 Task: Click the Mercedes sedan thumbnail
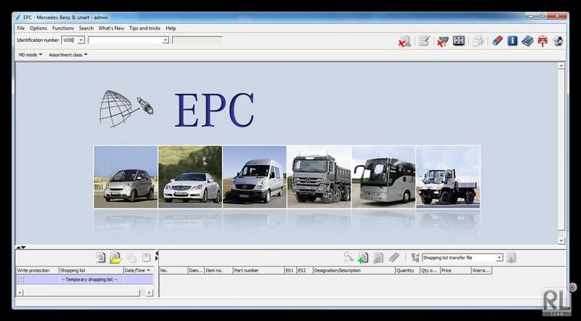pyautogui.click(x=190, y=176)
